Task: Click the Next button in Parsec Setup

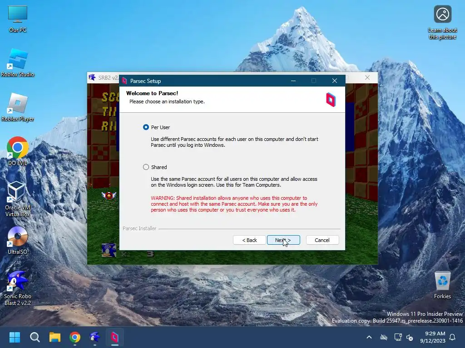Action: (283, 240)
